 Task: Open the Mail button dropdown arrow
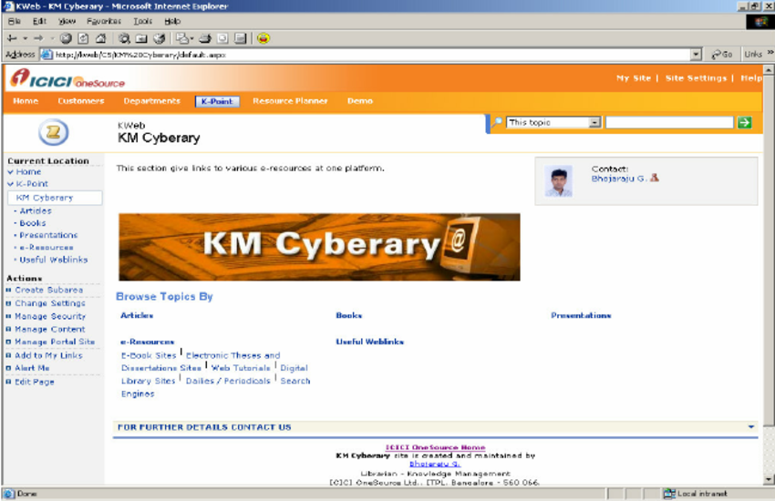[x=192, y=38]
